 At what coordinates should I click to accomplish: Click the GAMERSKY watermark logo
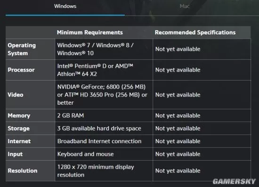point(234,181)
